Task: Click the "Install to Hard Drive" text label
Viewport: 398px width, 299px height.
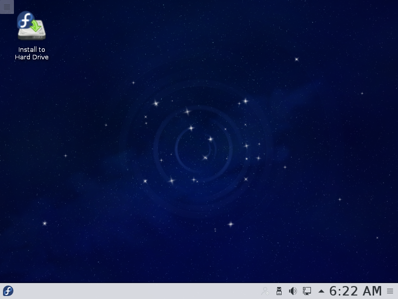Action: (31, 53)
